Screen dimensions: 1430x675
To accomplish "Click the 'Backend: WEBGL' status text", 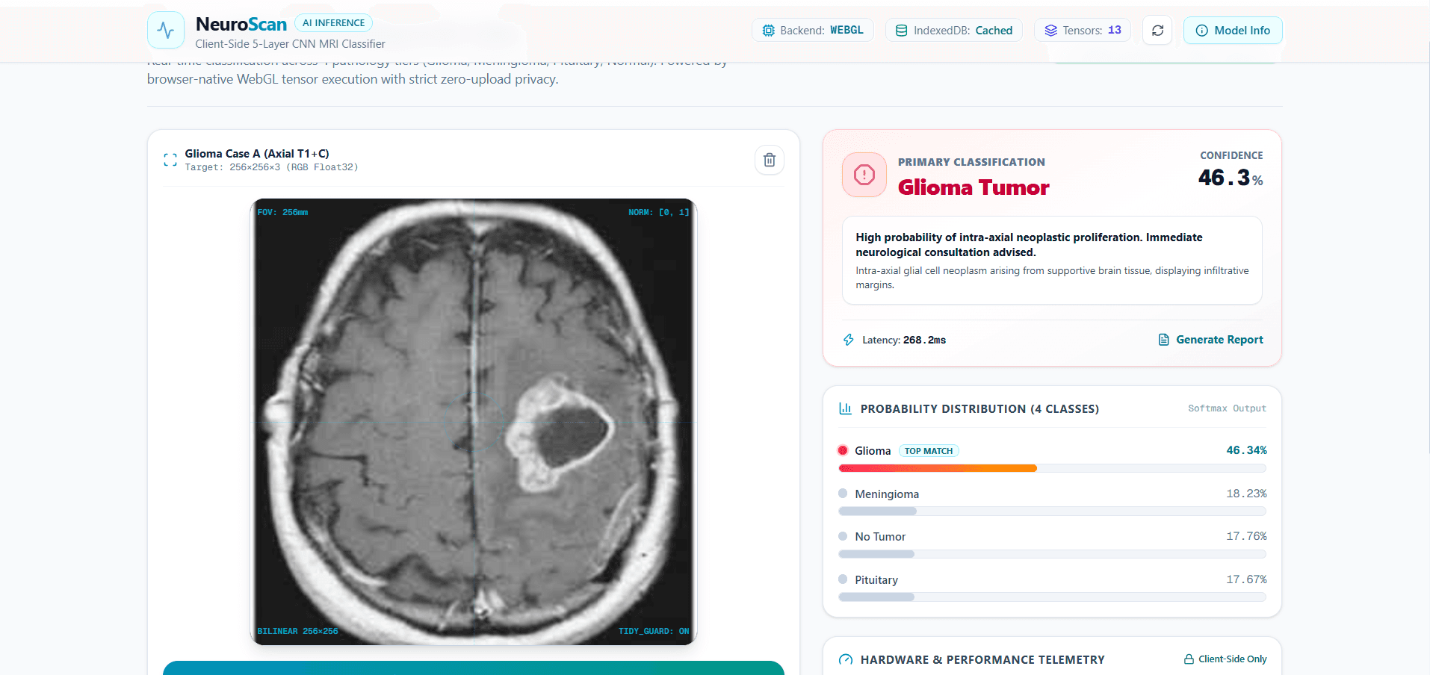I will click(x=822, y=31).
